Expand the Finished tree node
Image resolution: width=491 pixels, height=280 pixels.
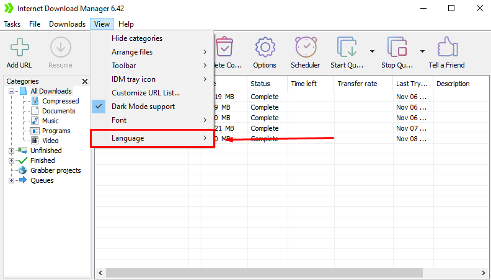12,161
